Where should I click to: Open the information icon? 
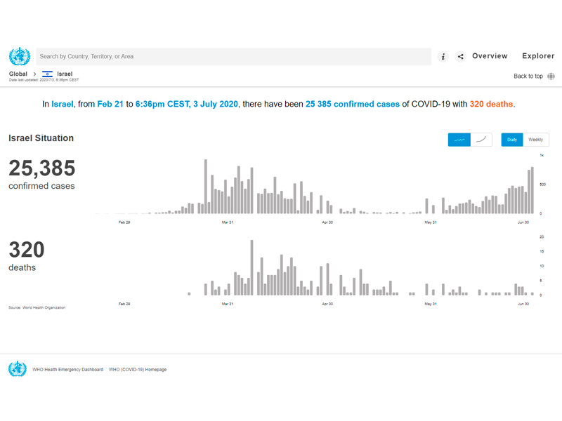[x=443, y=57]
